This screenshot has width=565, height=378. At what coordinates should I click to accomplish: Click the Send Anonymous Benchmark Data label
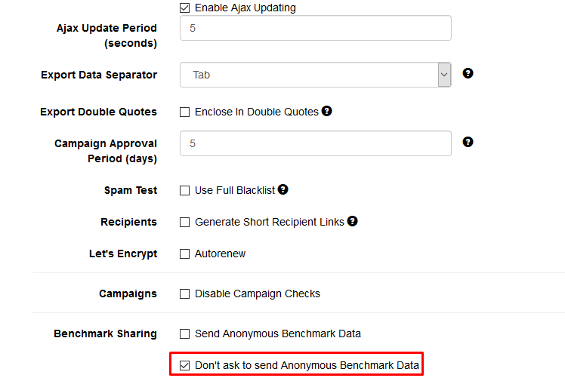[277, 333]
